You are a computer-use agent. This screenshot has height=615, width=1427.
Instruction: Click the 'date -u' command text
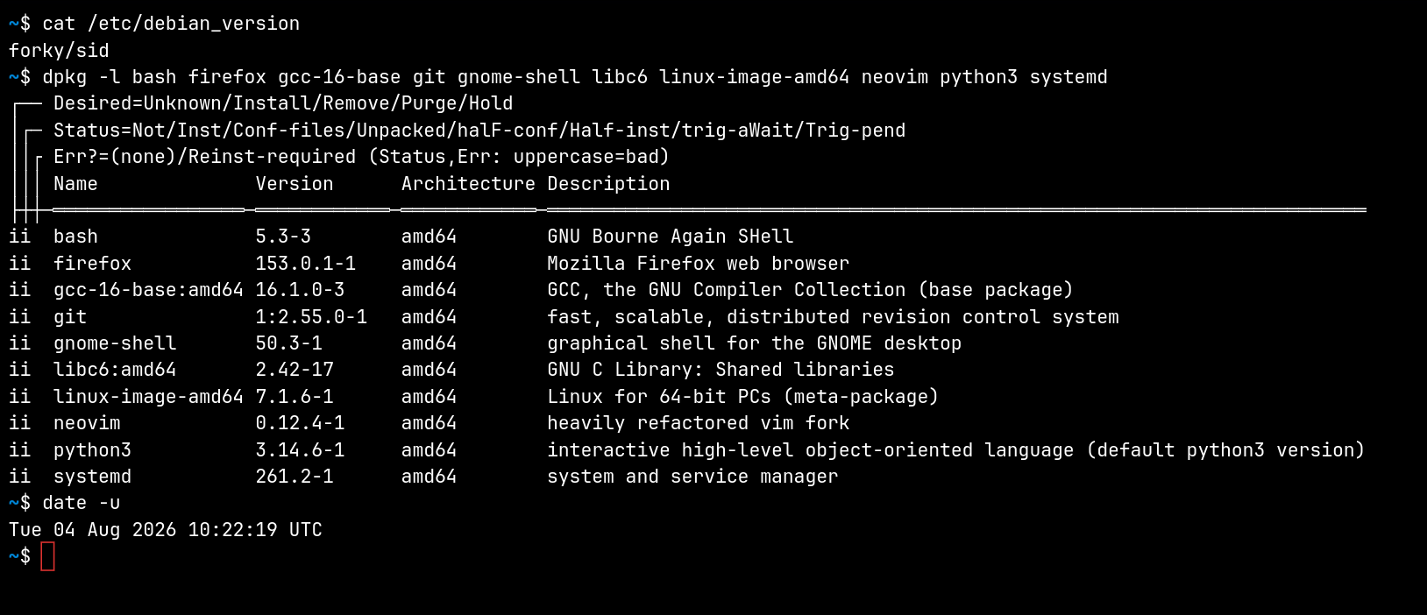82,503
